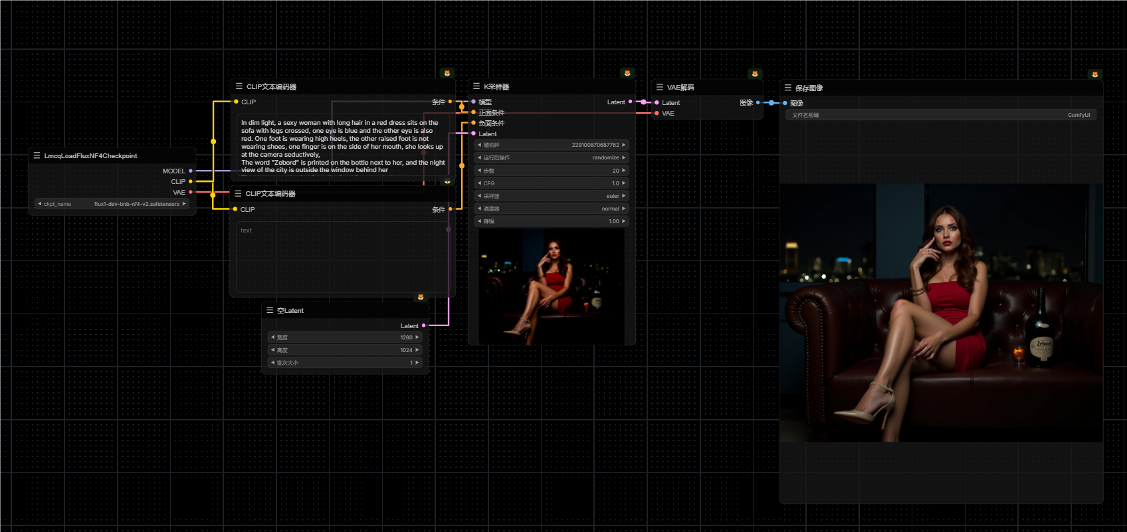This screenshot has width=1127, height=532.
Task: Click 条件 output socket of the empty-text CLIP文本编码器 node
Action: (x=450, y=209)
